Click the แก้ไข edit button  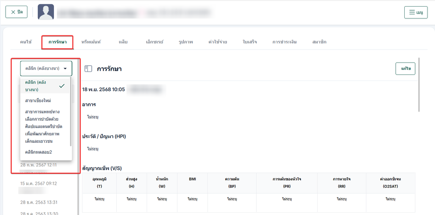[405, 69]
